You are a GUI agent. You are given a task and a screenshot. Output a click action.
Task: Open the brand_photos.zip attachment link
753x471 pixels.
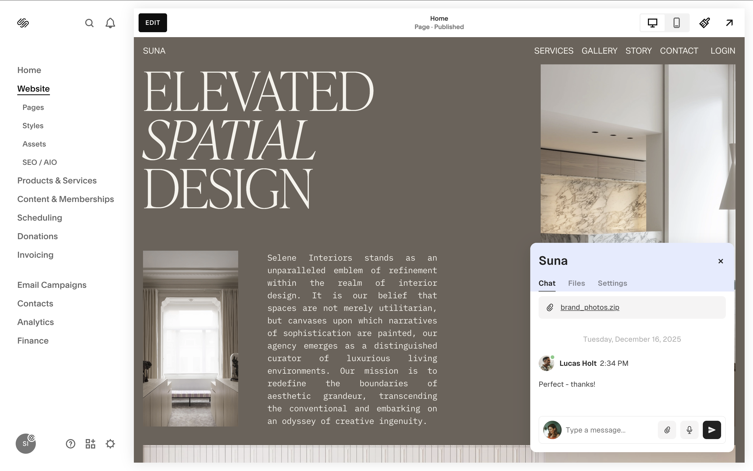(x=590, y=307)
